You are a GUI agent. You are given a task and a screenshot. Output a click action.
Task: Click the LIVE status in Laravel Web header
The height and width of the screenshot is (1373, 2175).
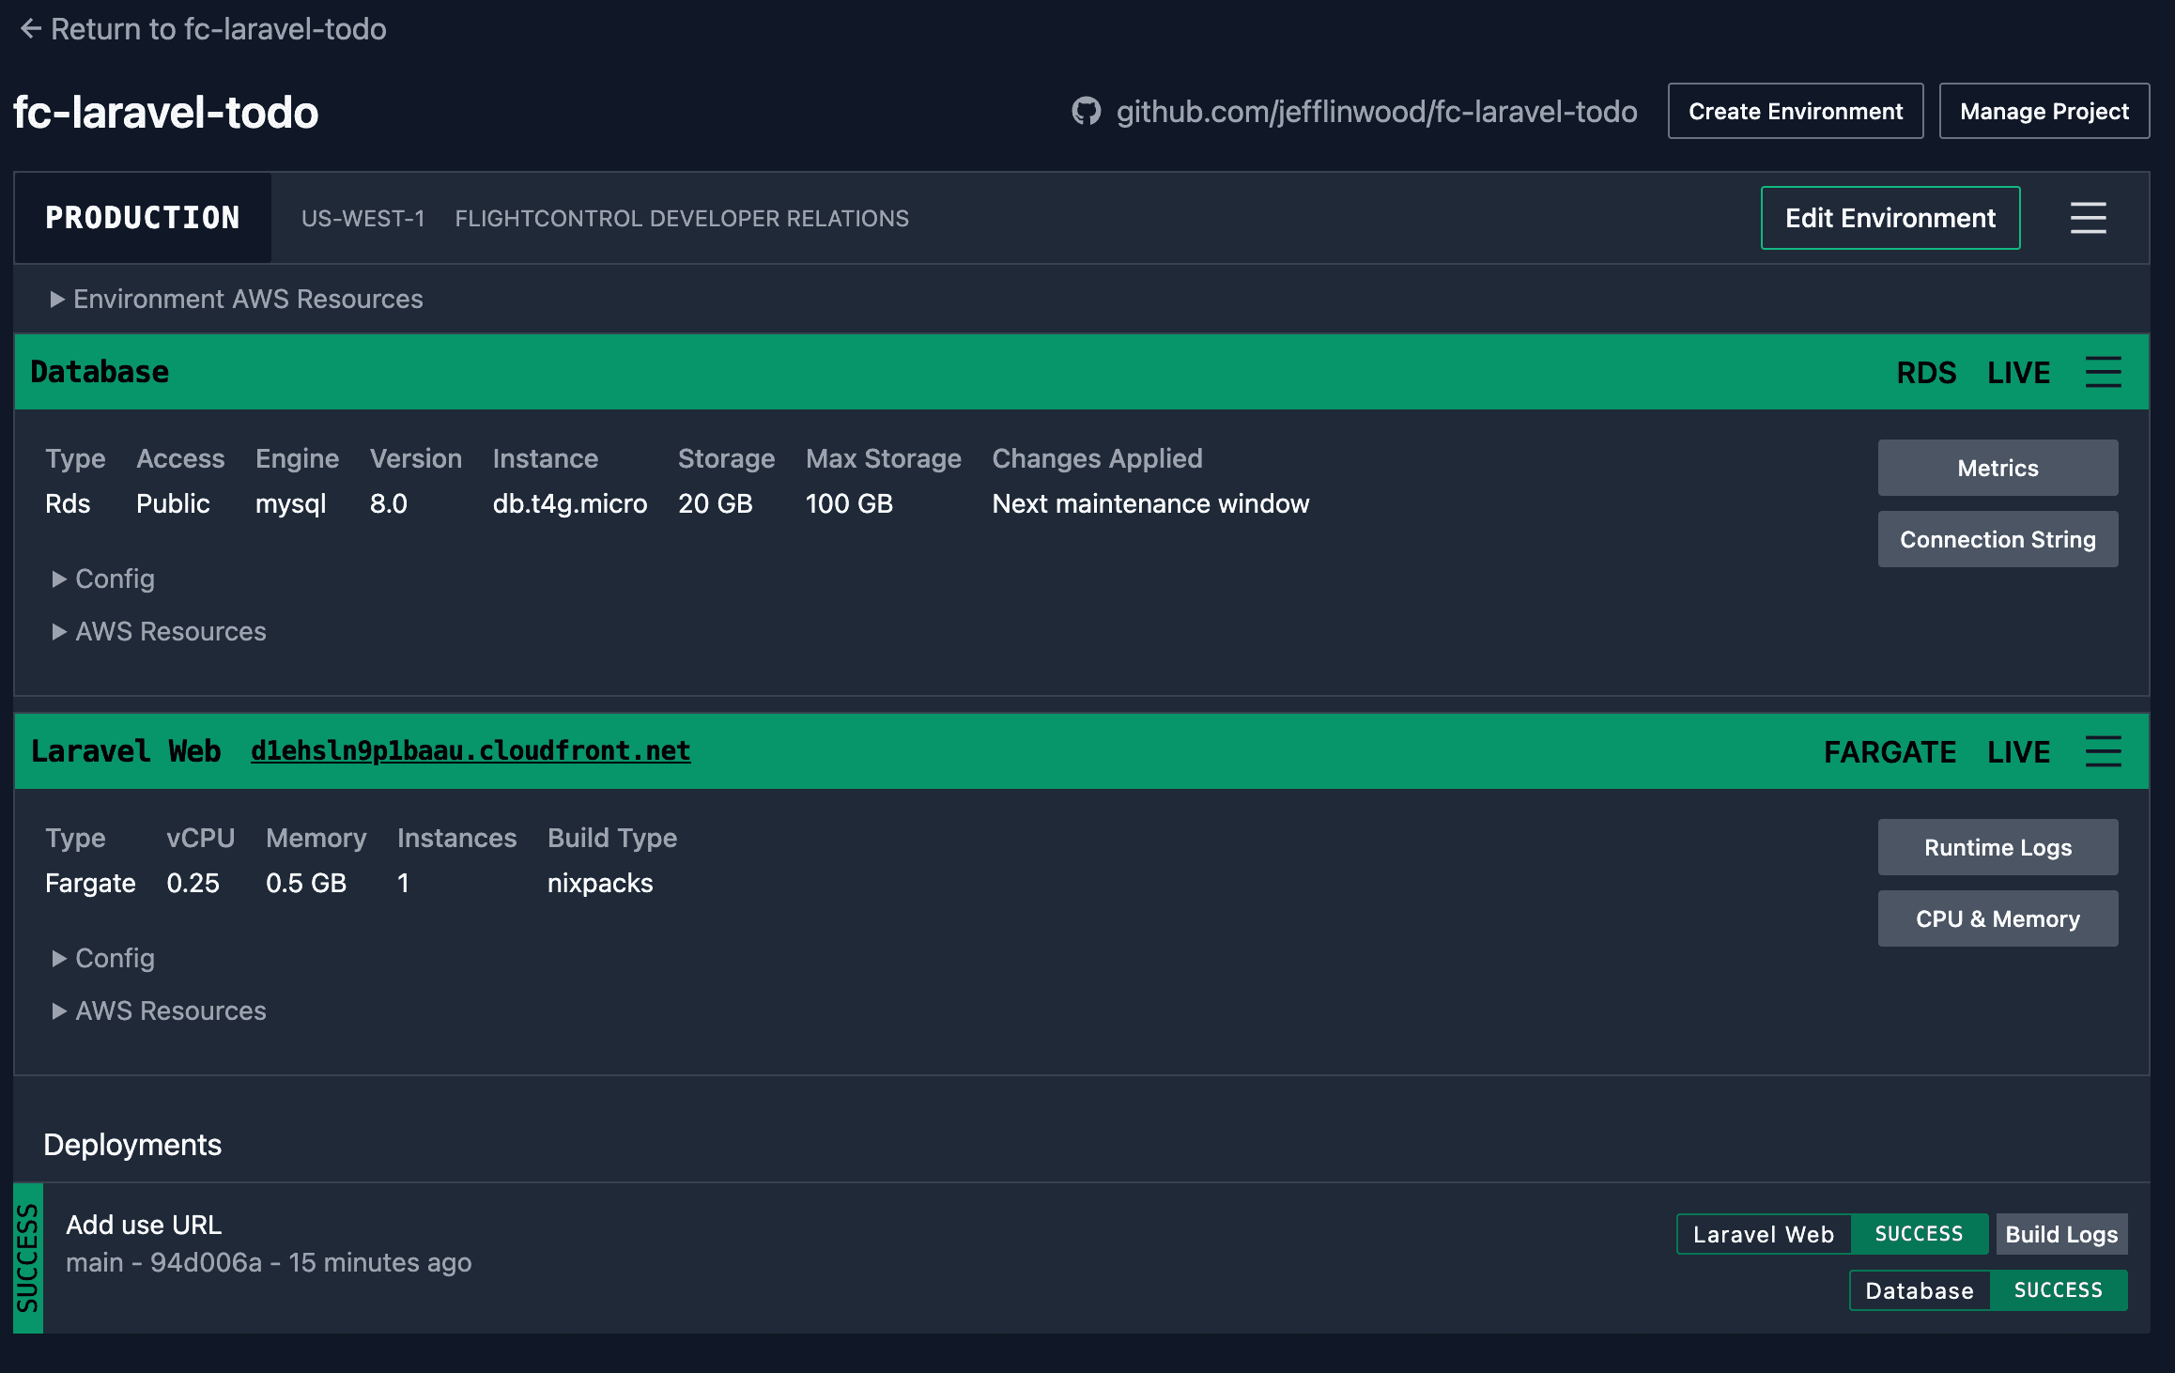[2018, 752]
